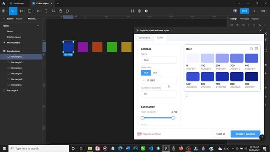This screenshot has width=270, height=152.
Task: Click the Windows search box
Action: [x=38, y=148]
